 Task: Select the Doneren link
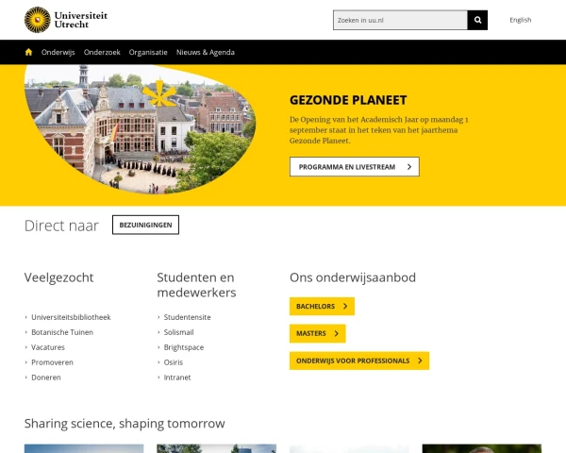46,377
